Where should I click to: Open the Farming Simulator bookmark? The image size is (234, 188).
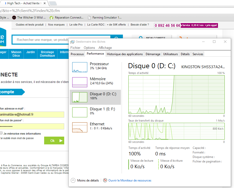(x=105, y=18)
